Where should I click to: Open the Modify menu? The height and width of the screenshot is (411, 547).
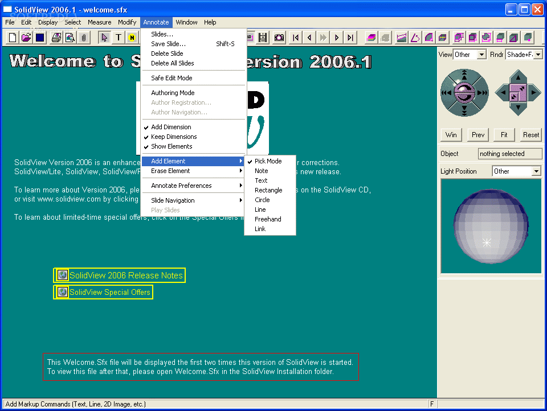tap(127, 22)
